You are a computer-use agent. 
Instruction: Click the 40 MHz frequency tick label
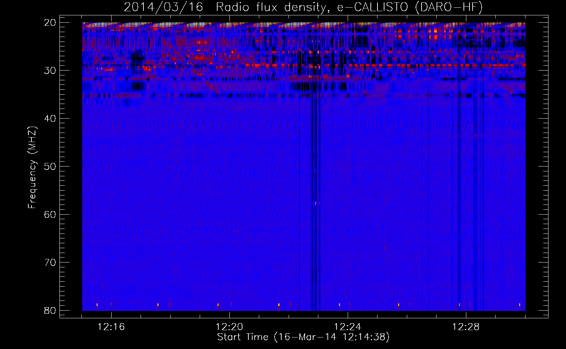pyautogui.click(x=50, y=119)
